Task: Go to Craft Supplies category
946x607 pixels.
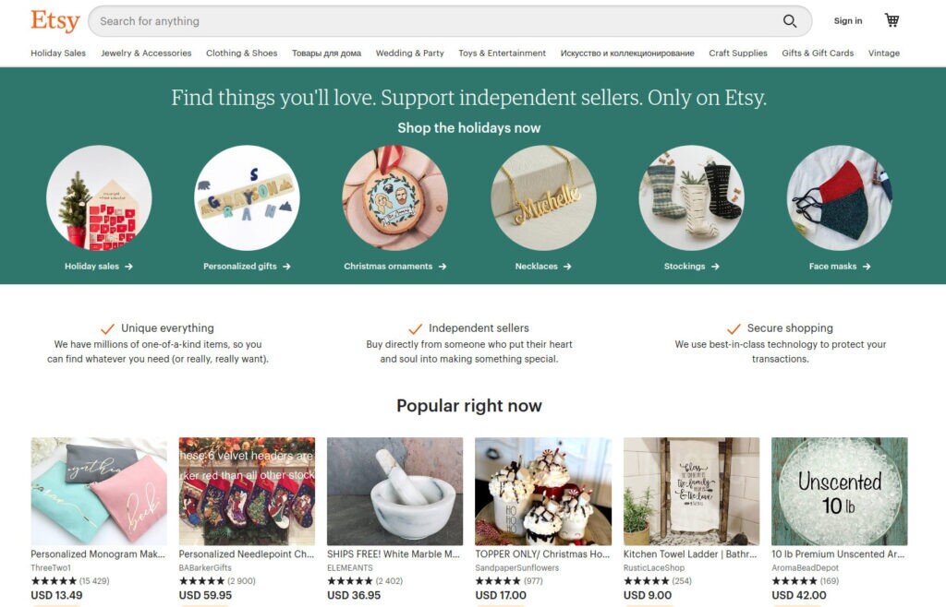Action: point(738,53)
